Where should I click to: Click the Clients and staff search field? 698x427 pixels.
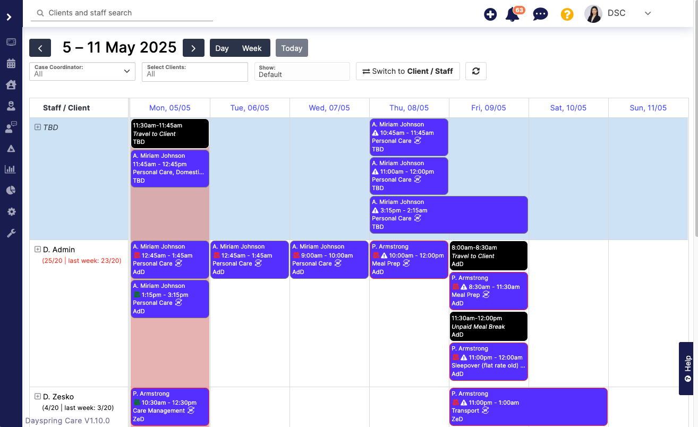pyautogui.click(x=122, y=13)
